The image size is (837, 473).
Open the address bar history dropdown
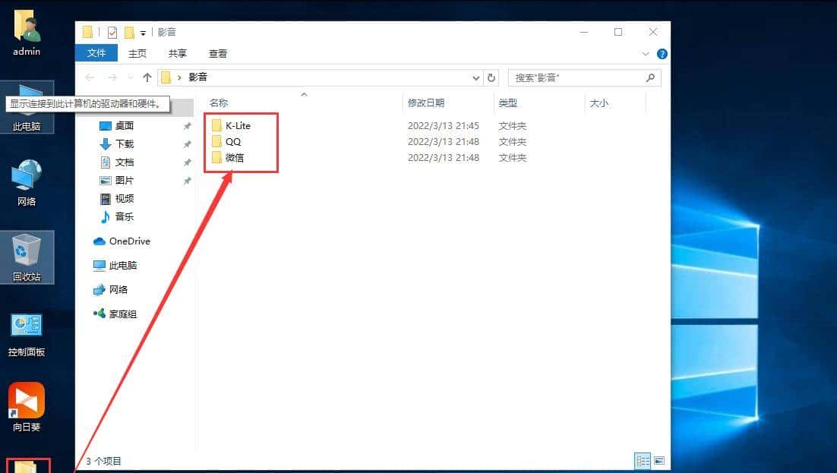pos(475,77)
